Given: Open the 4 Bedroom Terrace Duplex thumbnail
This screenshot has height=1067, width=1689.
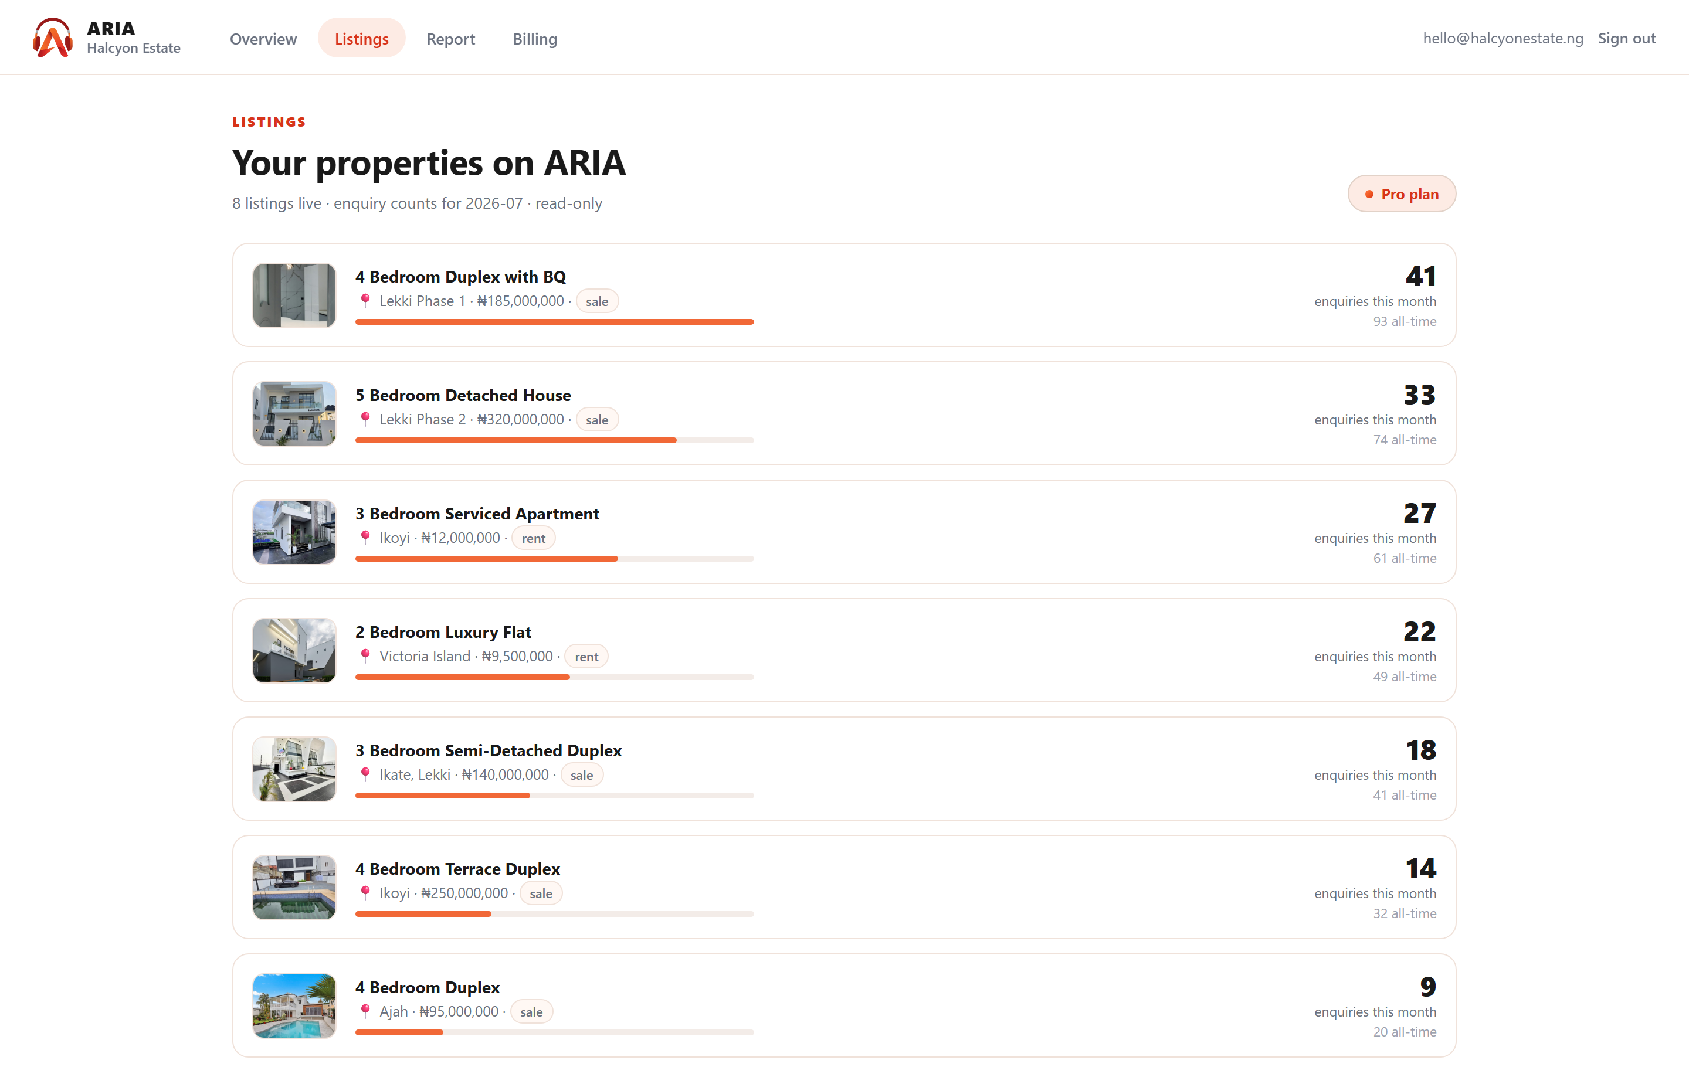Looking at the screenshot, I should pyautogui.click(x=294, y=888).
